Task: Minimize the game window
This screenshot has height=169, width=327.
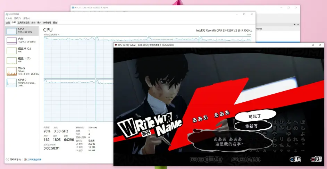Action: (x=305, y=45)
